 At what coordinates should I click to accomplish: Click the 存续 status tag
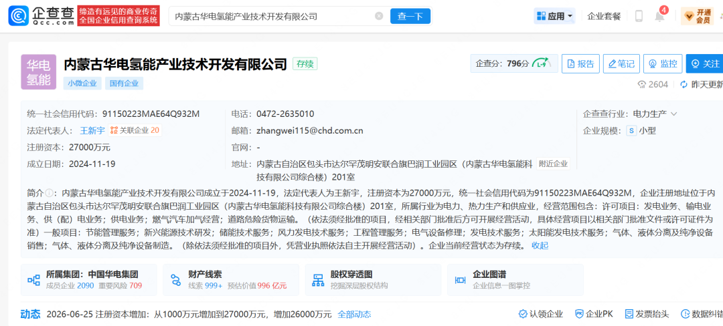click(305, 64)
